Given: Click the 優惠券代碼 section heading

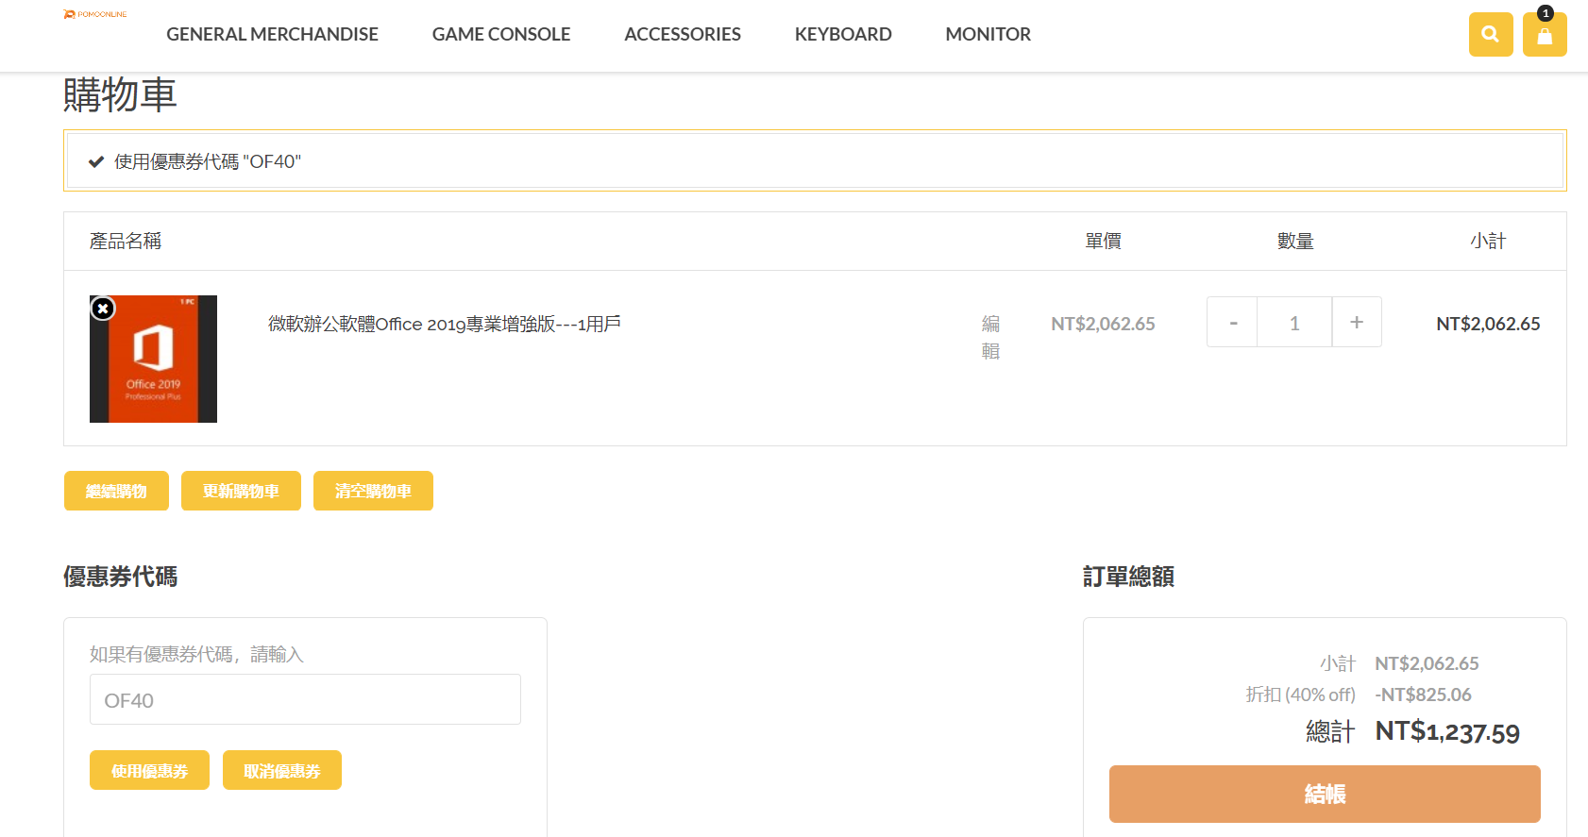Looking at the screenshot, I should [x=120, y=576].
